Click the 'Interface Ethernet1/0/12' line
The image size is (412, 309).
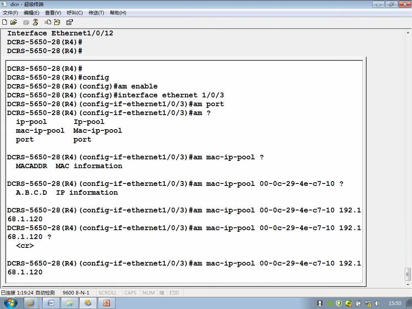(60, 33)
